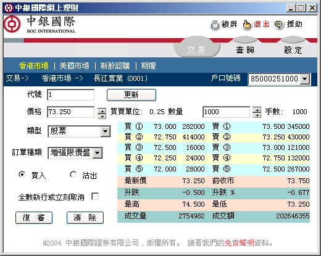Click the 數量 input field showing 1000

(226, 112)
